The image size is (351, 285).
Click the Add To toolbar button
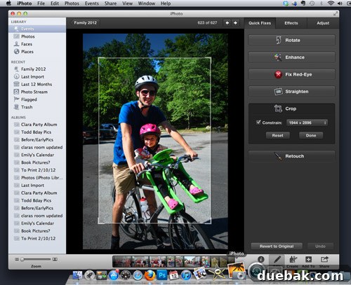(308, 261)
